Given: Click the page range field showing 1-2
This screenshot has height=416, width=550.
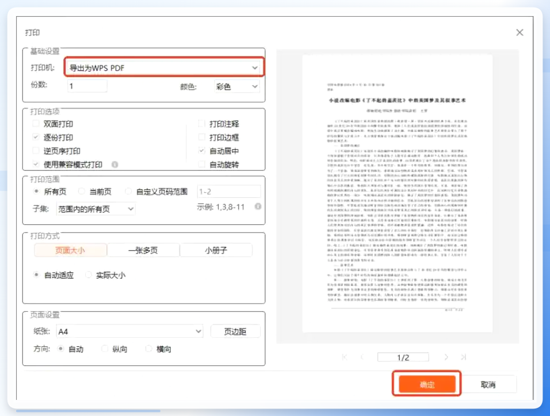Looking at the screenshot, I should [229, 192].
